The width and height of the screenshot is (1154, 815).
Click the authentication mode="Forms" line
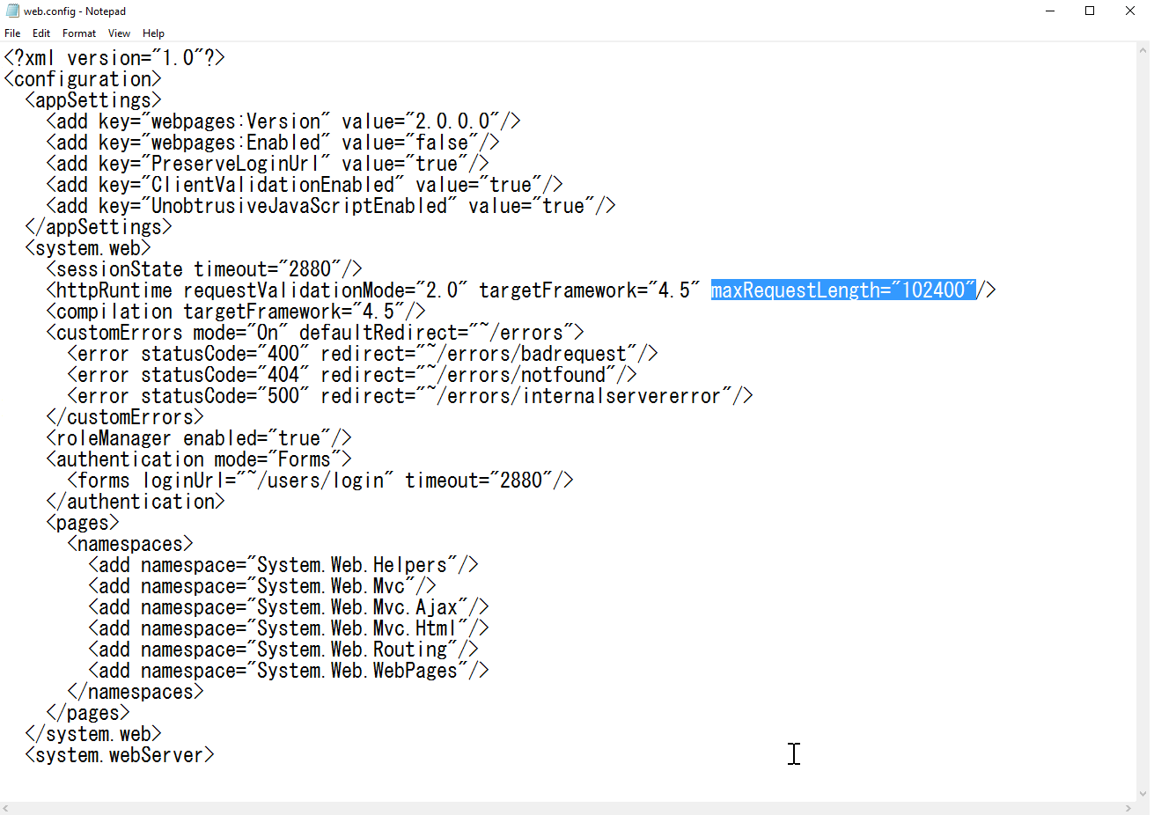coord(199,459)
